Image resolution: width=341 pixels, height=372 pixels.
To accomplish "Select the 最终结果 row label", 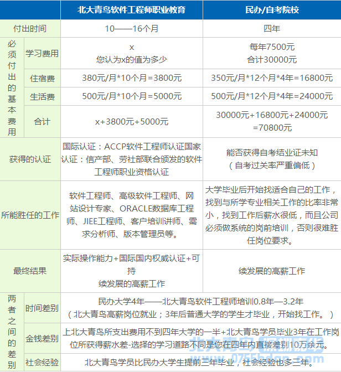I will tap(30, 271).
